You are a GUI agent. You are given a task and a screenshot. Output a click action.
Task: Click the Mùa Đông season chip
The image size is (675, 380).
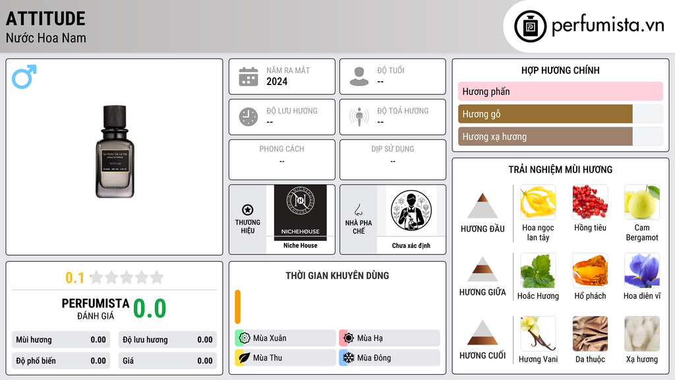[390, 358]
